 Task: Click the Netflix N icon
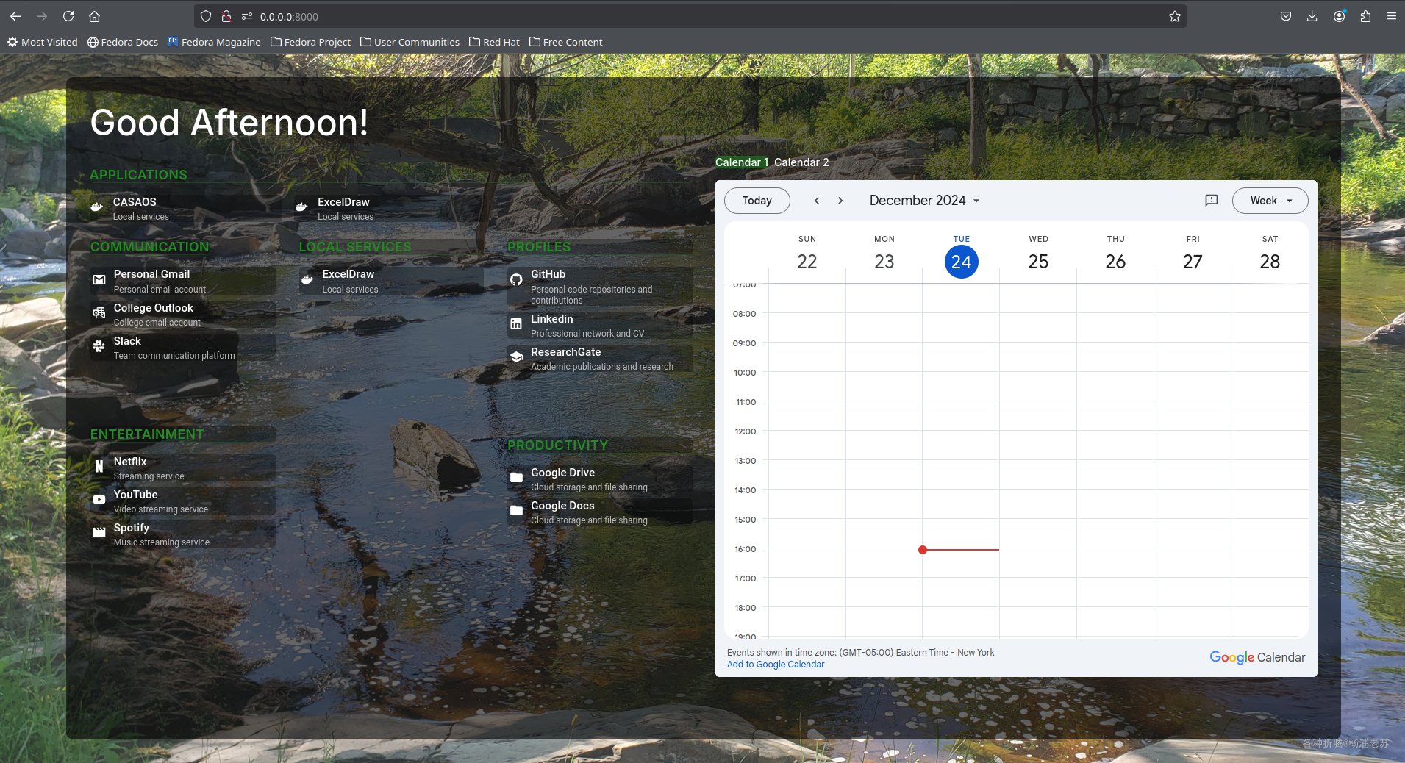pyautogui.click(x=99, y=467)
